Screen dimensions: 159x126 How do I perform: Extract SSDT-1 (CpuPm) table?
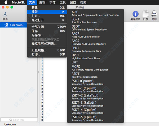pos(95,90)
